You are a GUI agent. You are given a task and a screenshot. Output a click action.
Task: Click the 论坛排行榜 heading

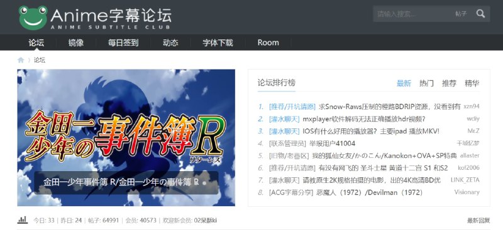click(x=276, y=83)
